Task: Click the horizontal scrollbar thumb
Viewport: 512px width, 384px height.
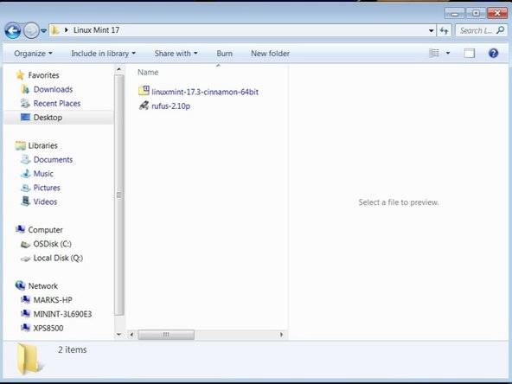Action: tap(166, 335)
